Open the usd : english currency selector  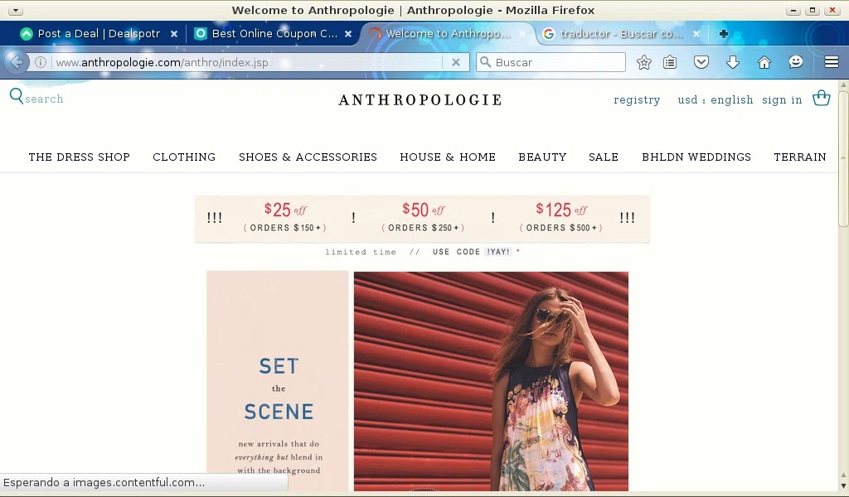(716, 100)
